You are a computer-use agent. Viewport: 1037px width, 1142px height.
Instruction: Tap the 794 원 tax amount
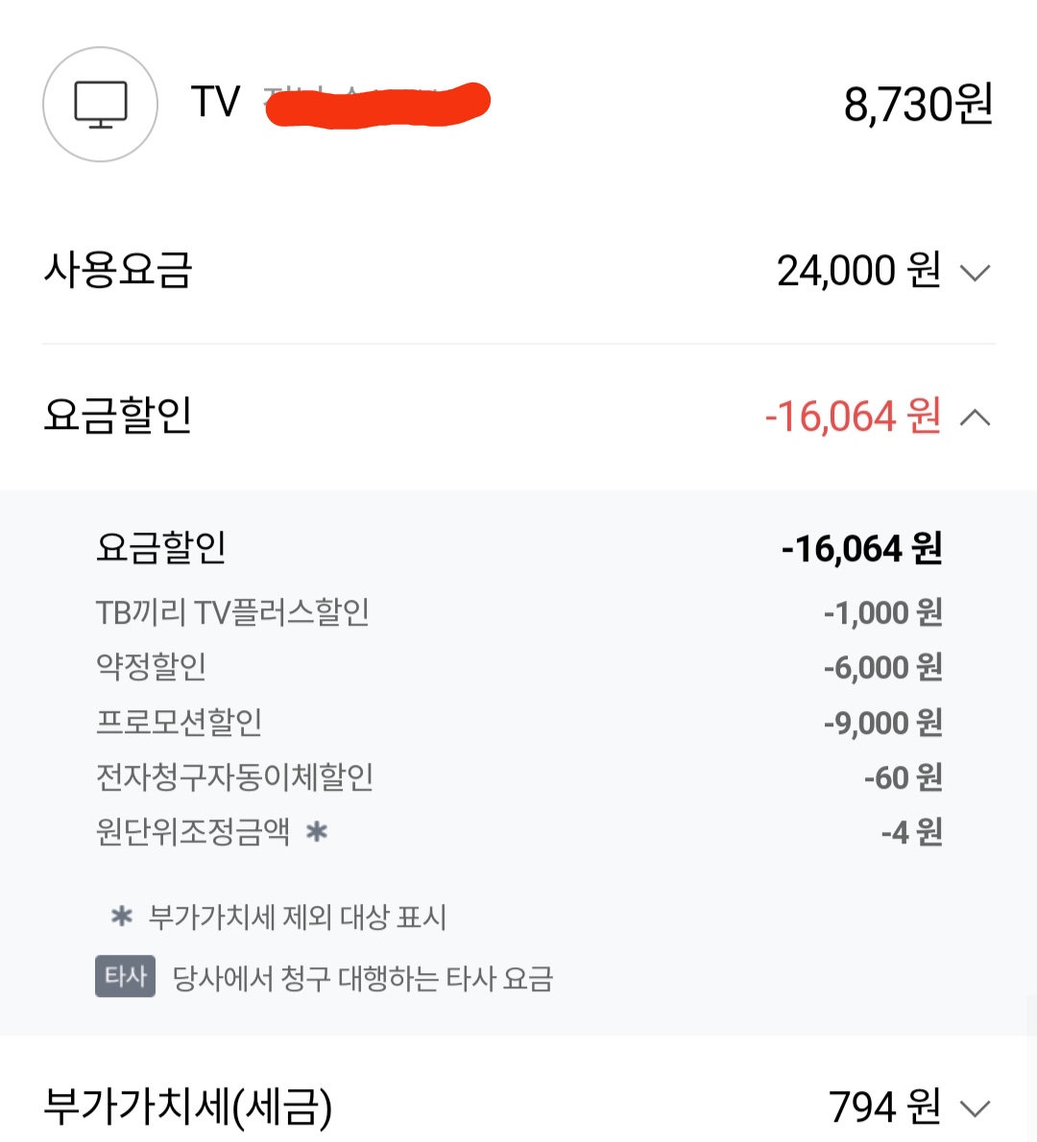click(884, 1106)
